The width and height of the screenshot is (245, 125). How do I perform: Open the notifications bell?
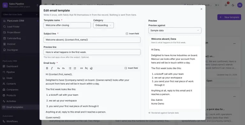(226, 5)
